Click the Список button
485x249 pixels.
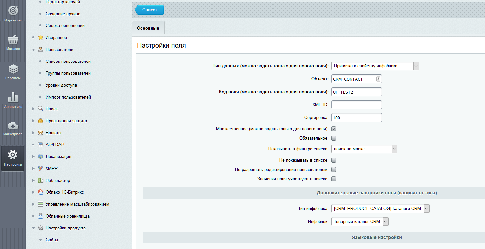click(x=150, y=10)
